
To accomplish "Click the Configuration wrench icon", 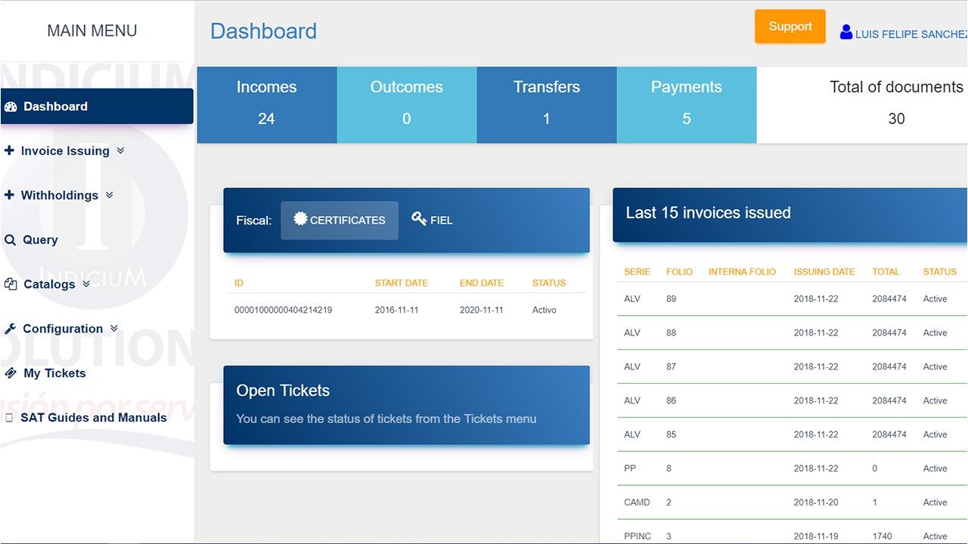I will coord(10,329).
